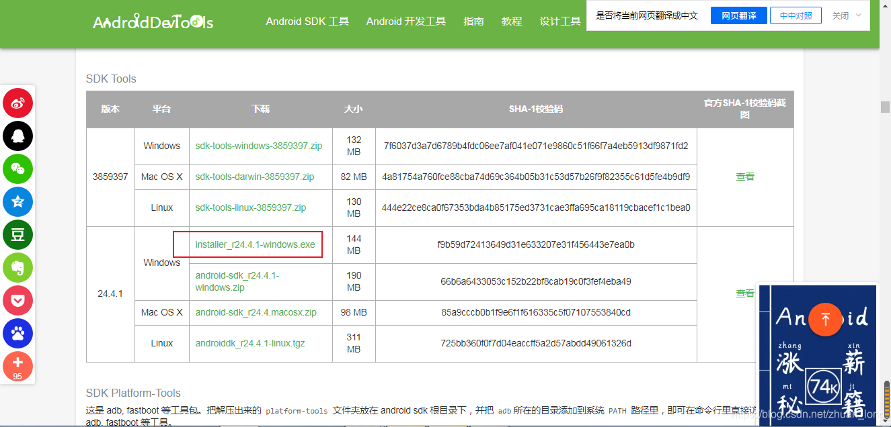Click the 中中对照 button
Image resolution: width=891 pixels, height=427 pixels.
pyautogui.click(x=796, y=15)
